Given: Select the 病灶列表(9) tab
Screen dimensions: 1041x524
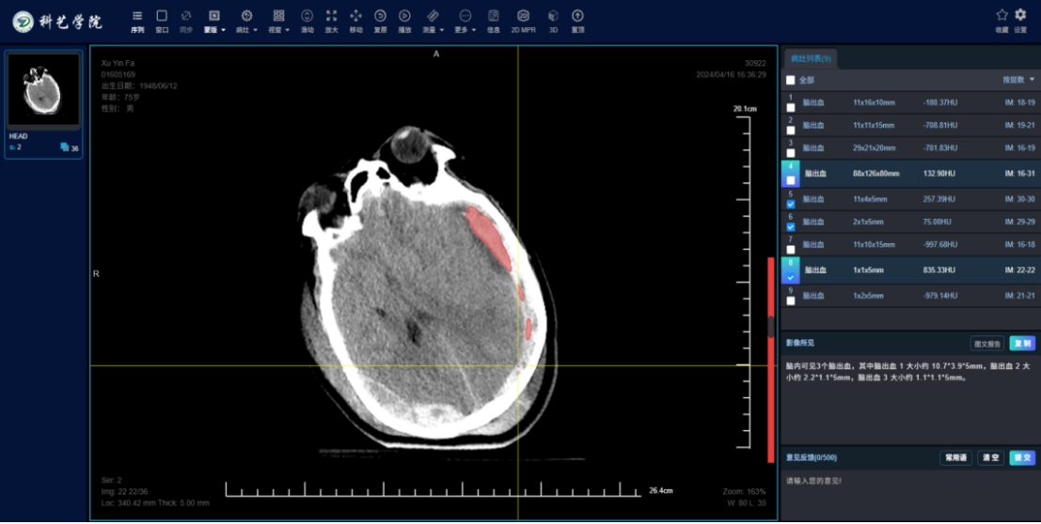Looking at the screenshot, I should 810,58.
